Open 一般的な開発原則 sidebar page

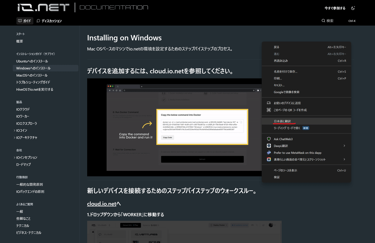pos(30,185)
